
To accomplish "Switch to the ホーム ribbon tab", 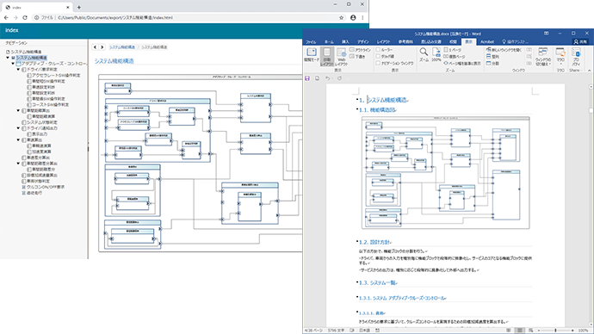I will click(x=329, y=41).
